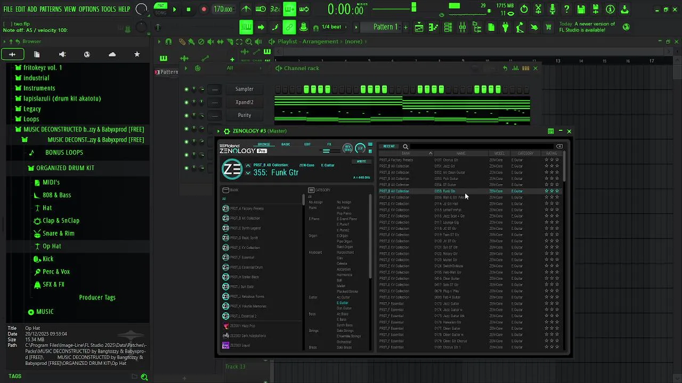Click the plus button next to Pattern 1
The height and width of the screenshot is (383, 682).
[405, 27]
